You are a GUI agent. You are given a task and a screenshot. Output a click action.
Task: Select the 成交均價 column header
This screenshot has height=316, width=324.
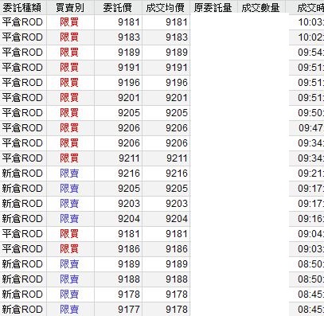pyautogui.click(x=166, y=7)
